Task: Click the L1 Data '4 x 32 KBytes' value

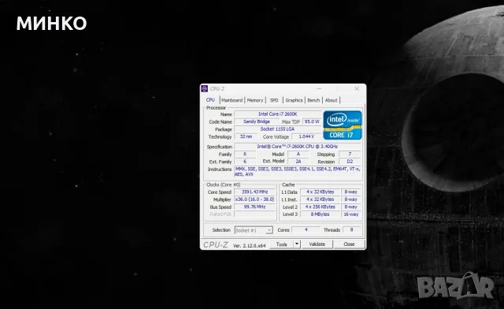Action: coord(320,192)
